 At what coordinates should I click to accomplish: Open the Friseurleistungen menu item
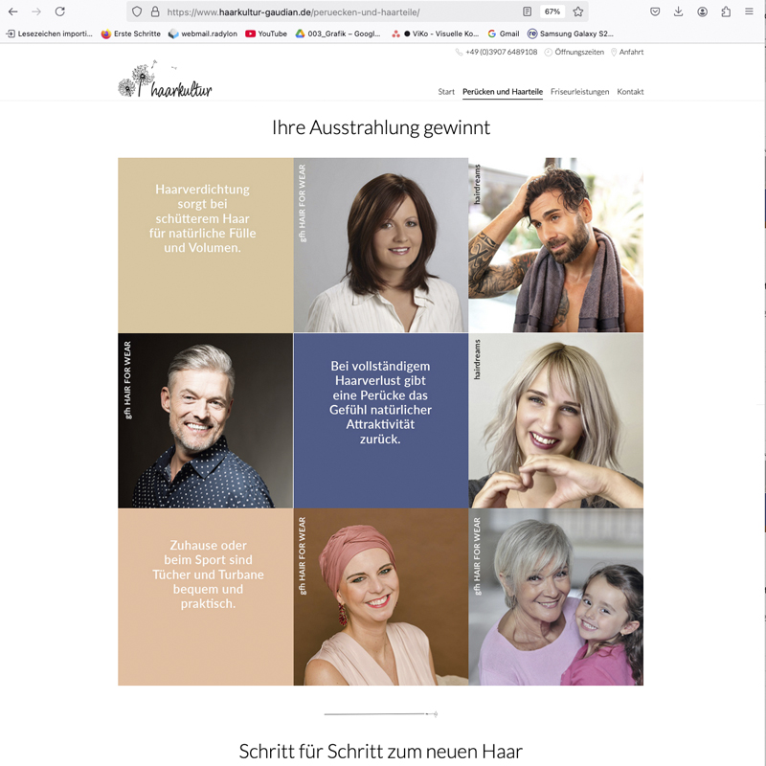point(580,92)
